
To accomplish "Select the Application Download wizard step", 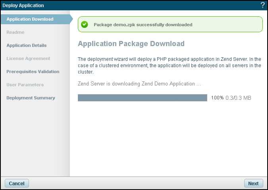I will point(30,19).
